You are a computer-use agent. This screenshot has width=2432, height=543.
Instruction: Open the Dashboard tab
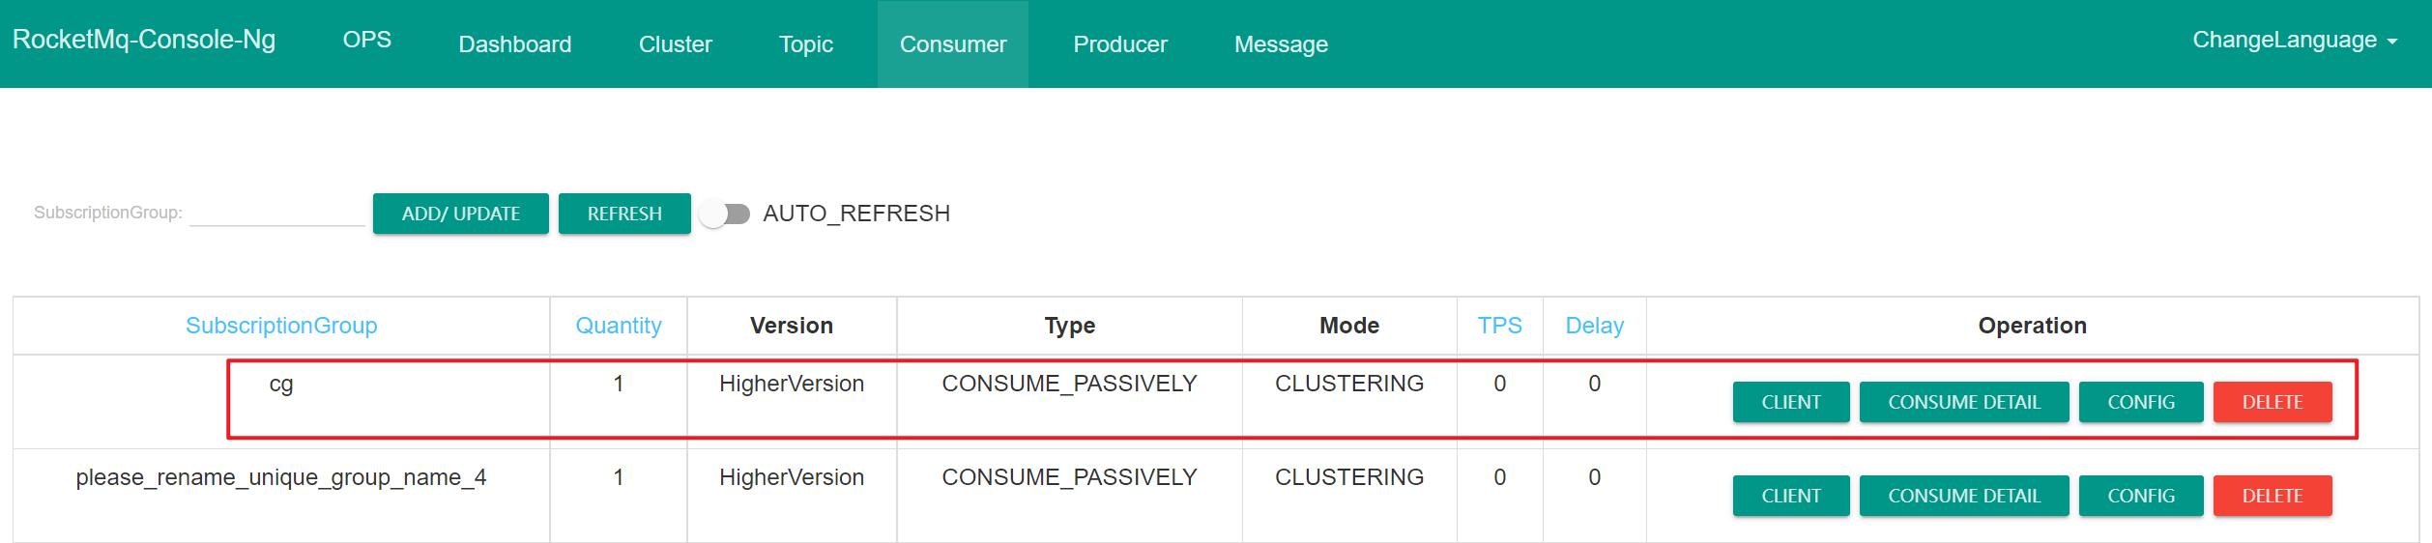click(x=514, y=44)
